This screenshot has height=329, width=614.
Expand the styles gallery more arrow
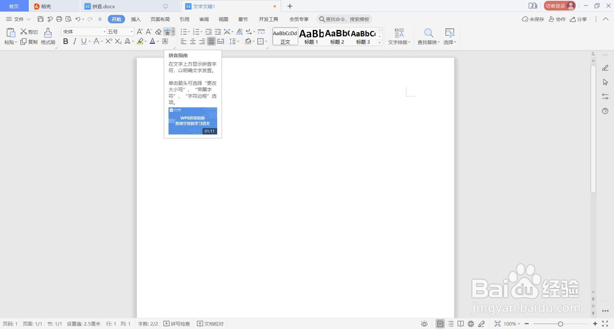[380, 43]
